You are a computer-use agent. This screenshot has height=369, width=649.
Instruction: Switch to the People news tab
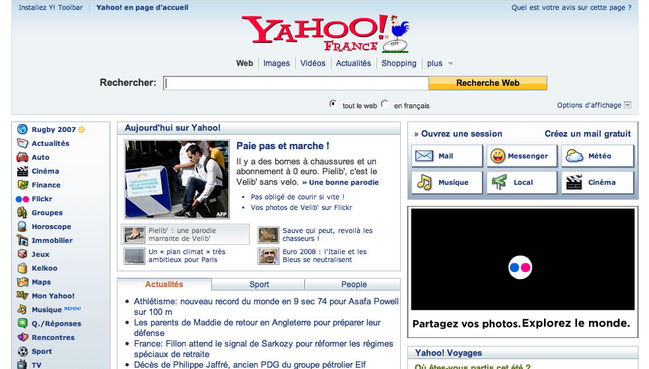click(x=354, y=285)
